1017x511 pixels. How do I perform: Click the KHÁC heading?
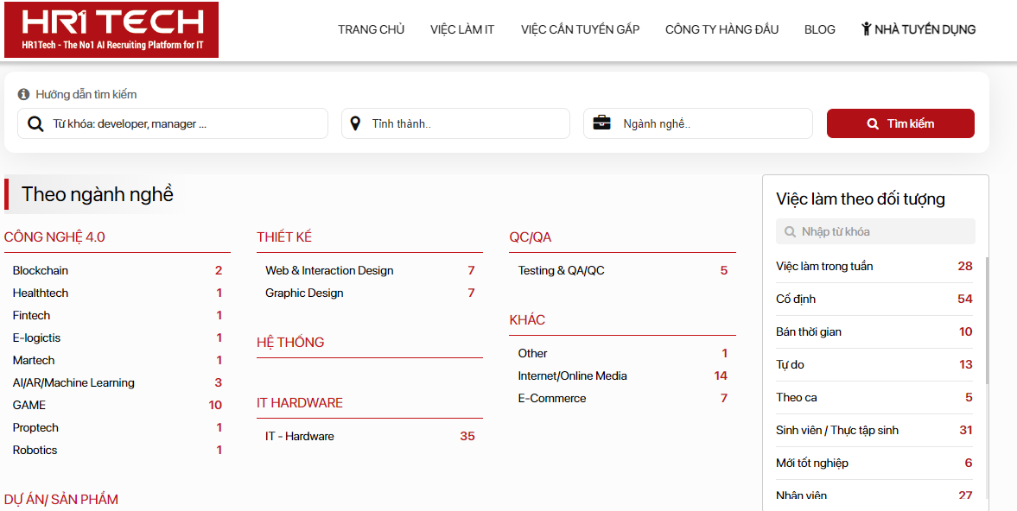pos(527,320)
